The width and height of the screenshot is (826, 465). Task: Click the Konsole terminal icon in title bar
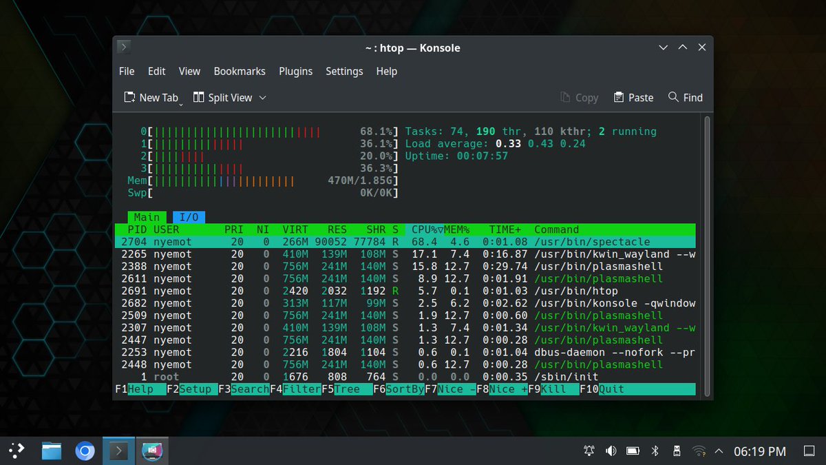(123, 48)
